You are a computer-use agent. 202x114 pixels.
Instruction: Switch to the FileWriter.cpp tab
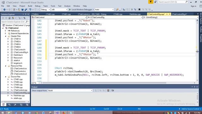click(135, 14)
